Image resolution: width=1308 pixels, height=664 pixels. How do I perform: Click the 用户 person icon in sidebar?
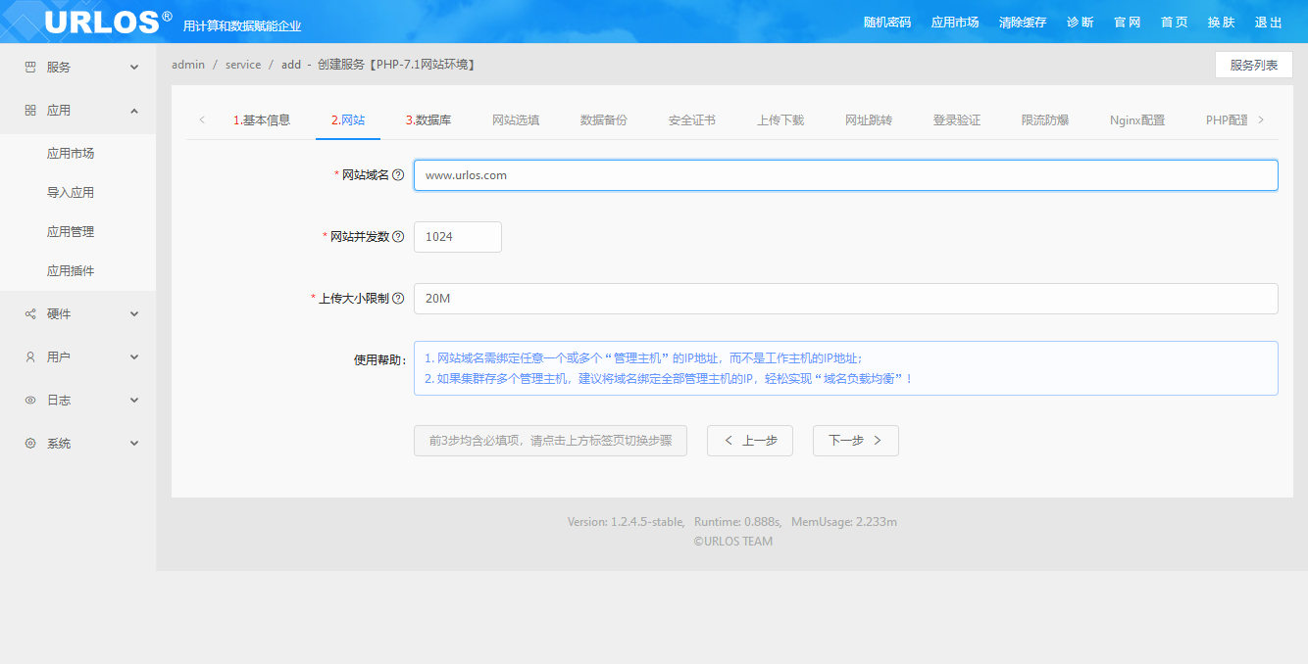(30, 357)
